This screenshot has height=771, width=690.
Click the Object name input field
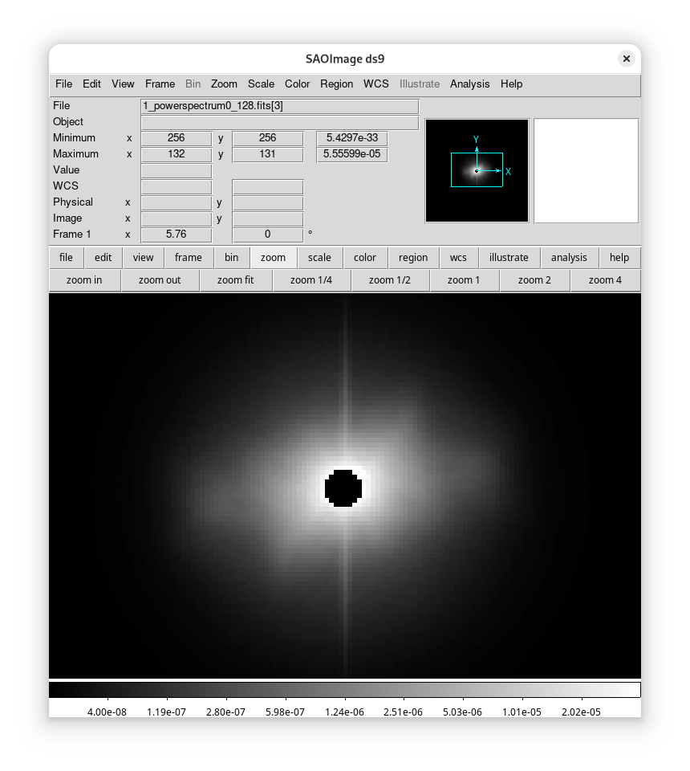click(x=279, y=122)
